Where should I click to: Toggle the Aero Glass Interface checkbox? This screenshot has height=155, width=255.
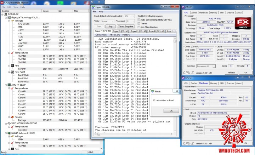139,27
